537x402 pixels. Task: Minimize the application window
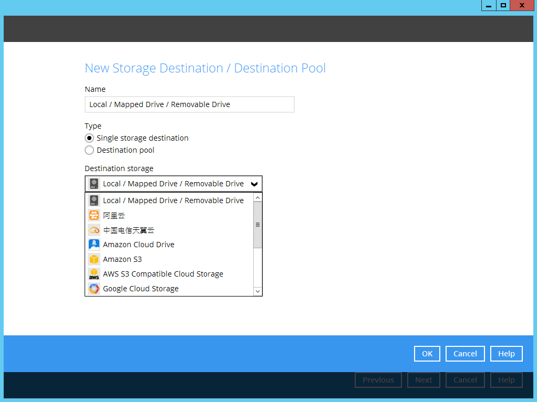pyautogui.click(x=489, y=5)
